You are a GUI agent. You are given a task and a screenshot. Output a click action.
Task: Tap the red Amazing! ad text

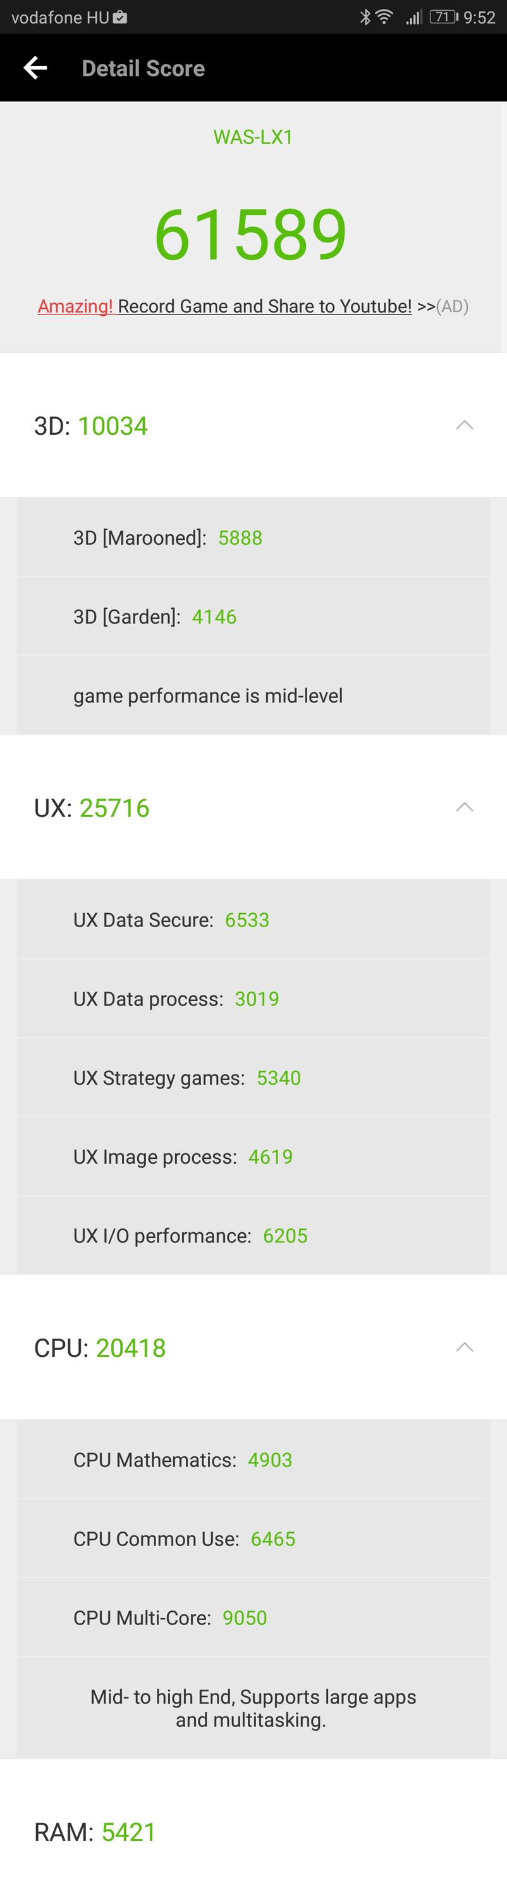(x=75, y=306)
